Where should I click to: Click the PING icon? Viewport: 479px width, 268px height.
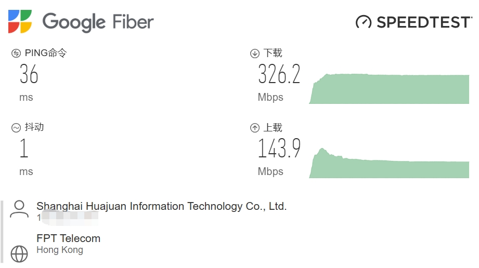pyautogui.click(x=16, y=53)
